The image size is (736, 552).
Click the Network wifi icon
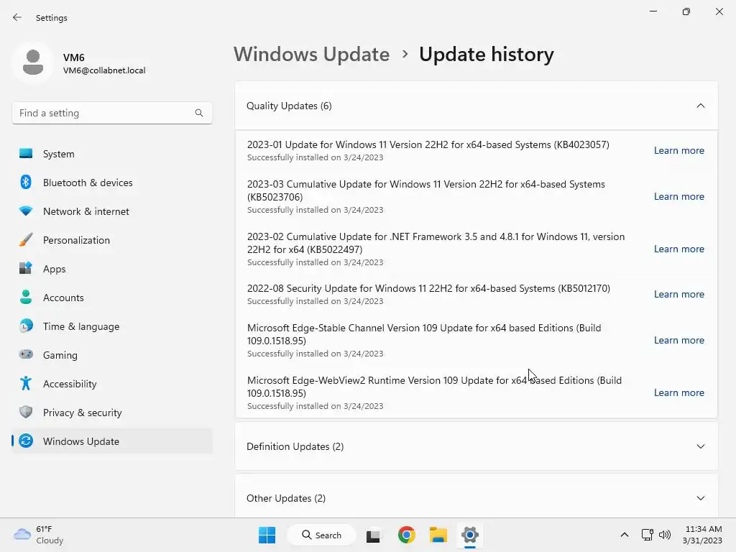[x=26, y=211]
